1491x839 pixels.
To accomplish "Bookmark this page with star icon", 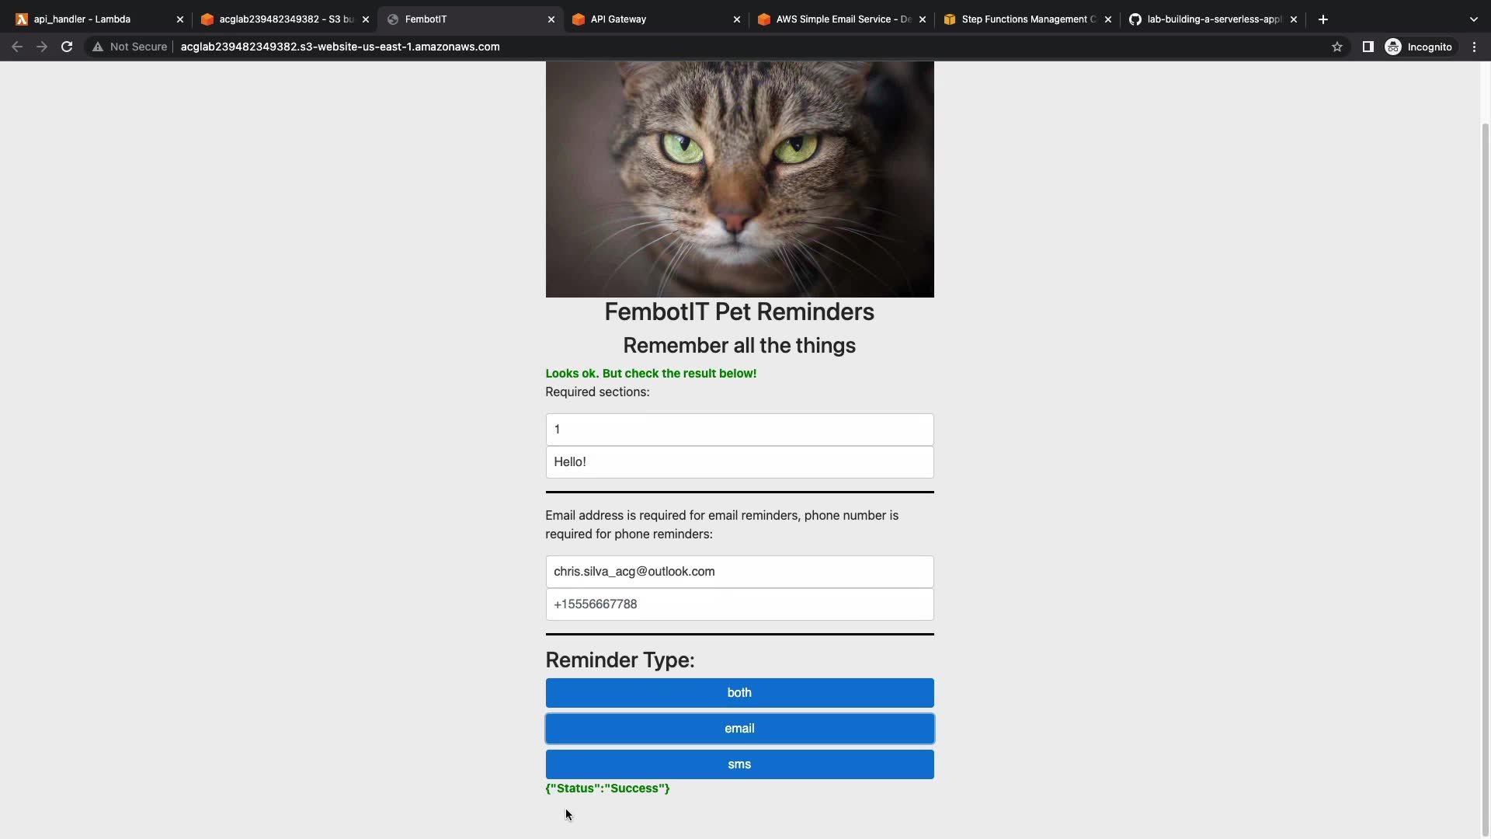I will [1336, 47].
